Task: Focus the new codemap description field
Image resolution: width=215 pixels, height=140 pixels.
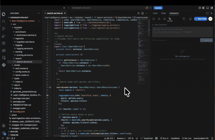Action: point(182,32)
